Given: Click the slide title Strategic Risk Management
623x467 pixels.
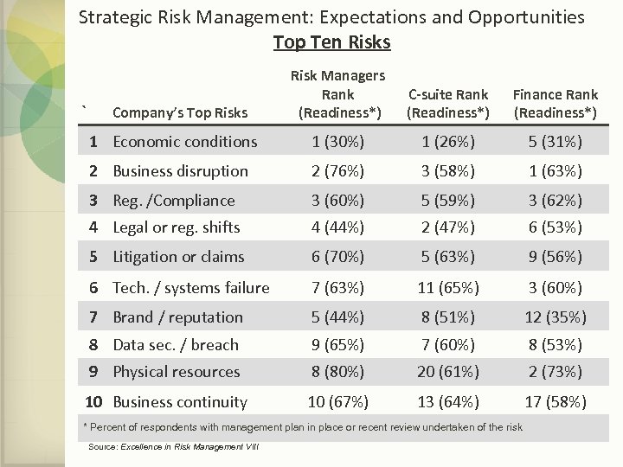Looking at the screenshot, I should tap(331, 16).
